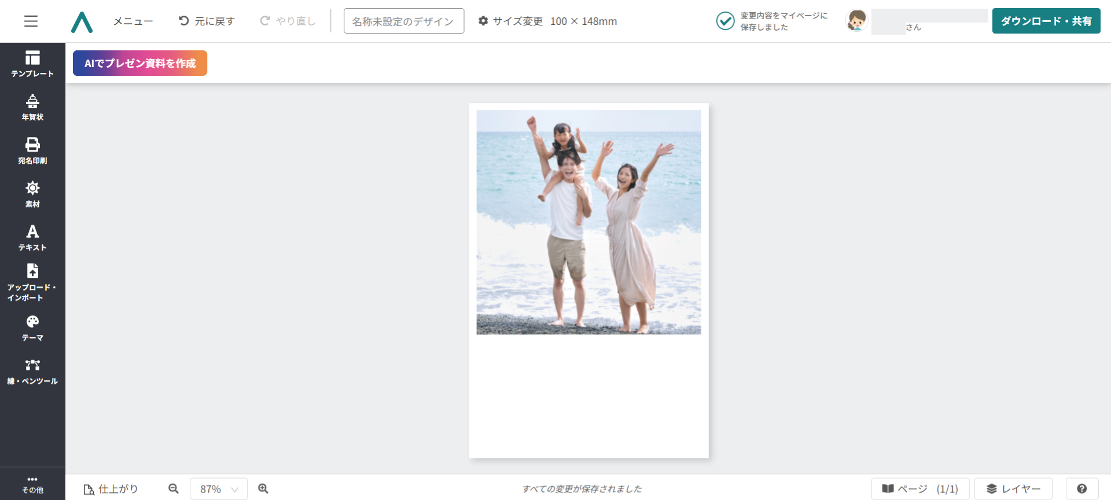The height and width of the screenshot is (500, 1111).
Task: Click the ダウンロード・共有 button
Action: pos(1046,21)
